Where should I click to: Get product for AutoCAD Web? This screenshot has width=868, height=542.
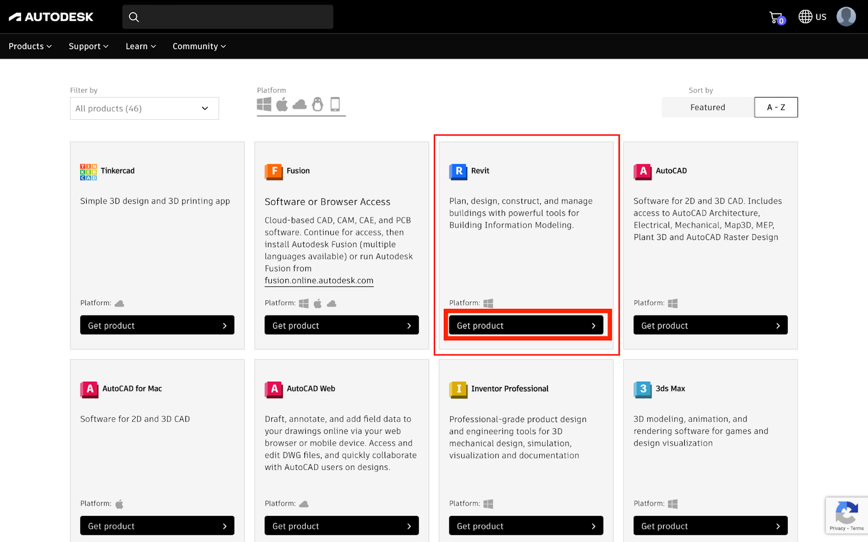coord(342,526)
